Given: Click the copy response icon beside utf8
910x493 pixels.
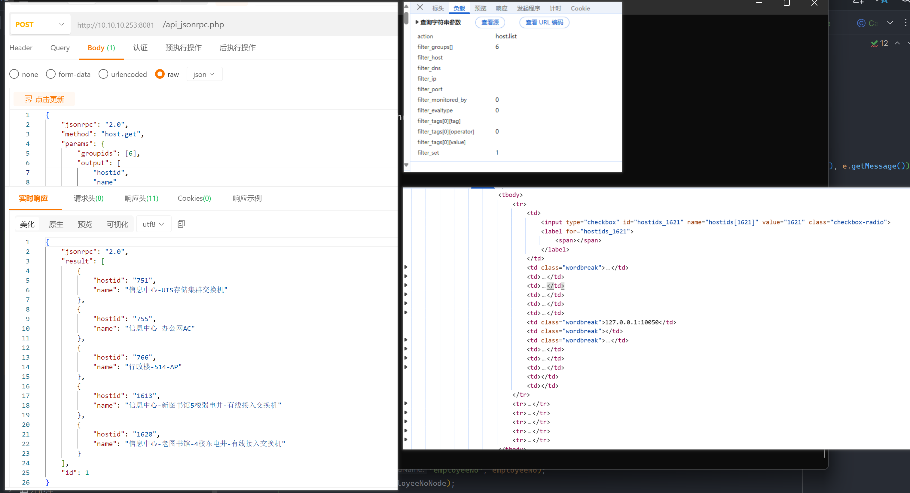Looking at the screenshot, I should coord(181,224).
